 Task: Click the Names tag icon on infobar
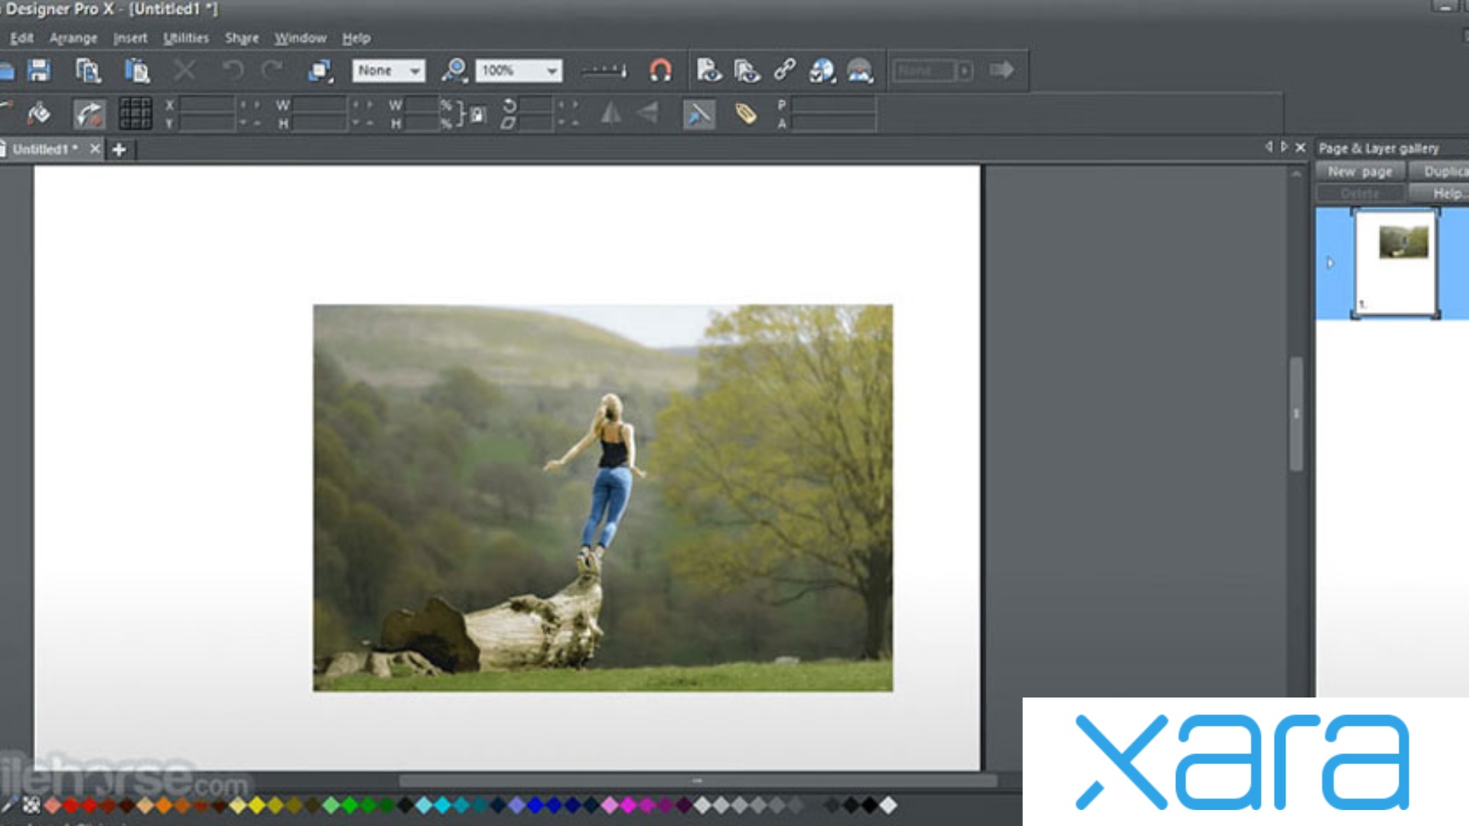coord(746,115)
